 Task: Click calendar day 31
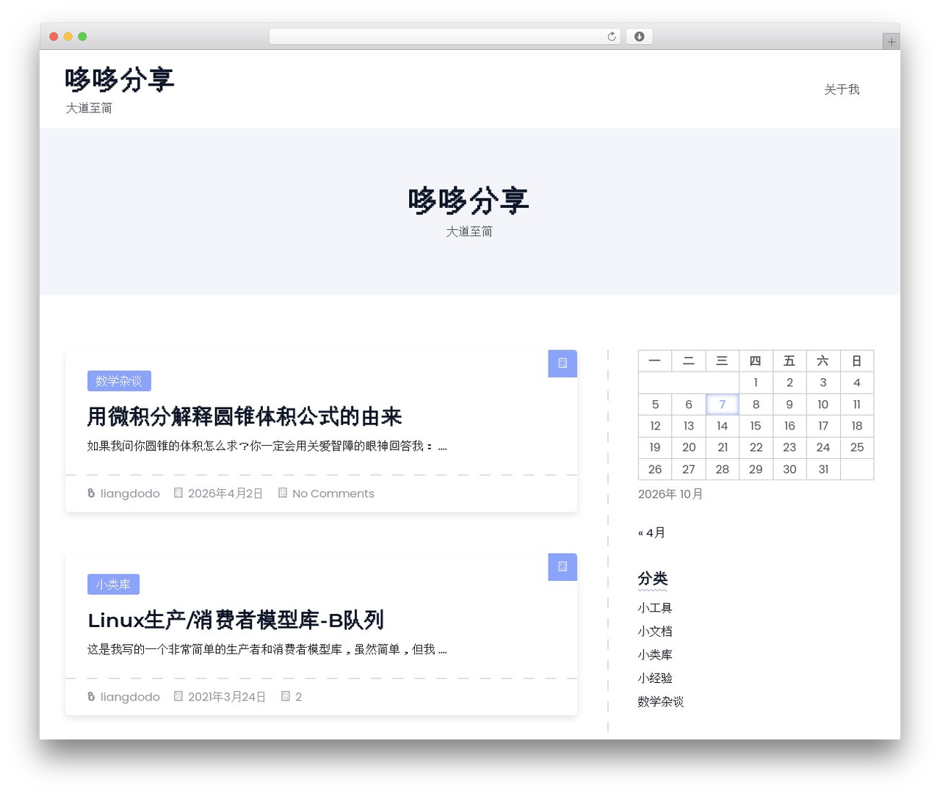823,469
